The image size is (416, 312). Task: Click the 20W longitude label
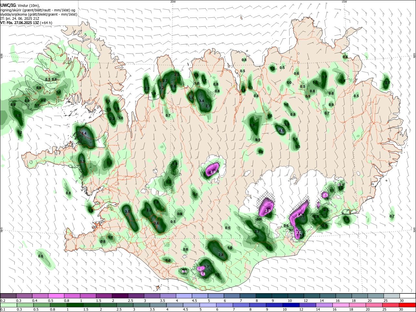pos(173,2)
